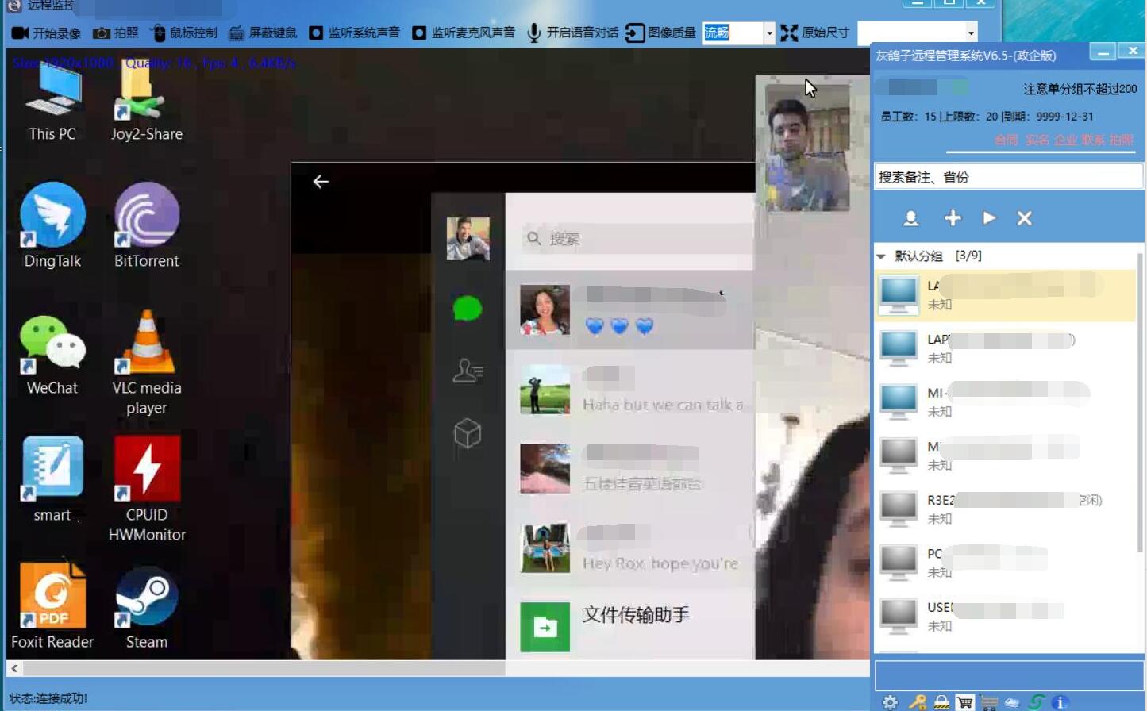Click the 搜索备注、省份 search field
The height and width of the screenshot is (711, 1147).
point(1008,177)
